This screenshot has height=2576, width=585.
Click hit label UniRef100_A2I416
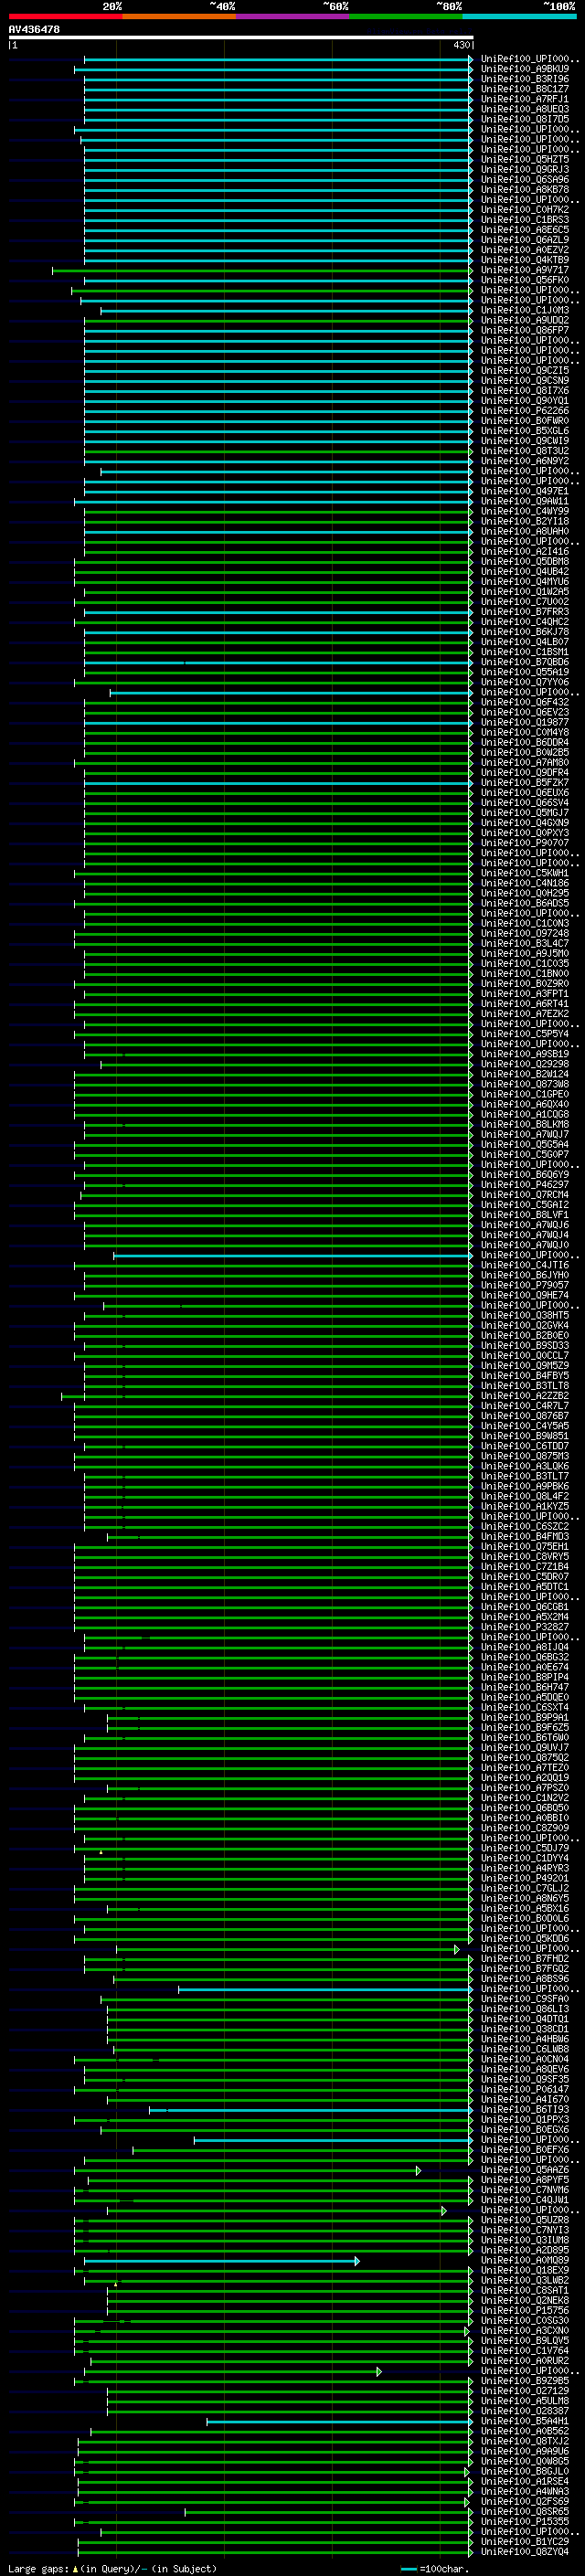[525, 552]
